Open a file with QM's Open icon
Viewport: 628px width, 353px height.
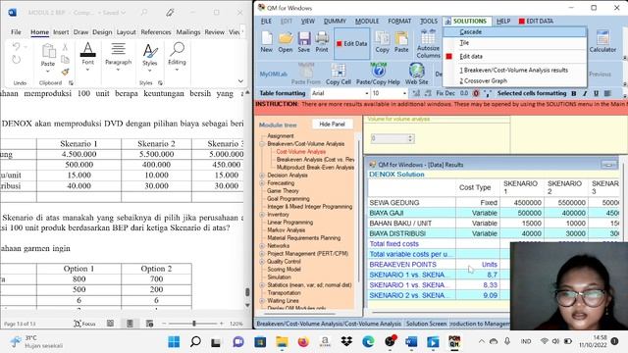coord(286,42)
